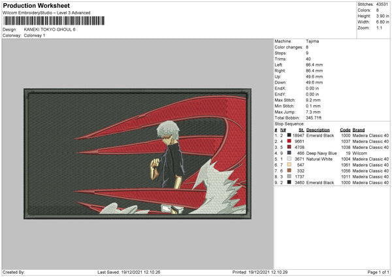Click the Zoom value '1:1'
Image resolution: width=392 pixels, height=277 pixels.
(379, 27)
